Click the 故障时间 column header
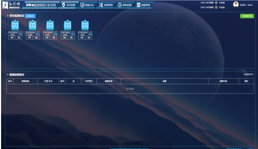Image resolution: width=258 pixels, height=149 pixels. click(25, 81)
